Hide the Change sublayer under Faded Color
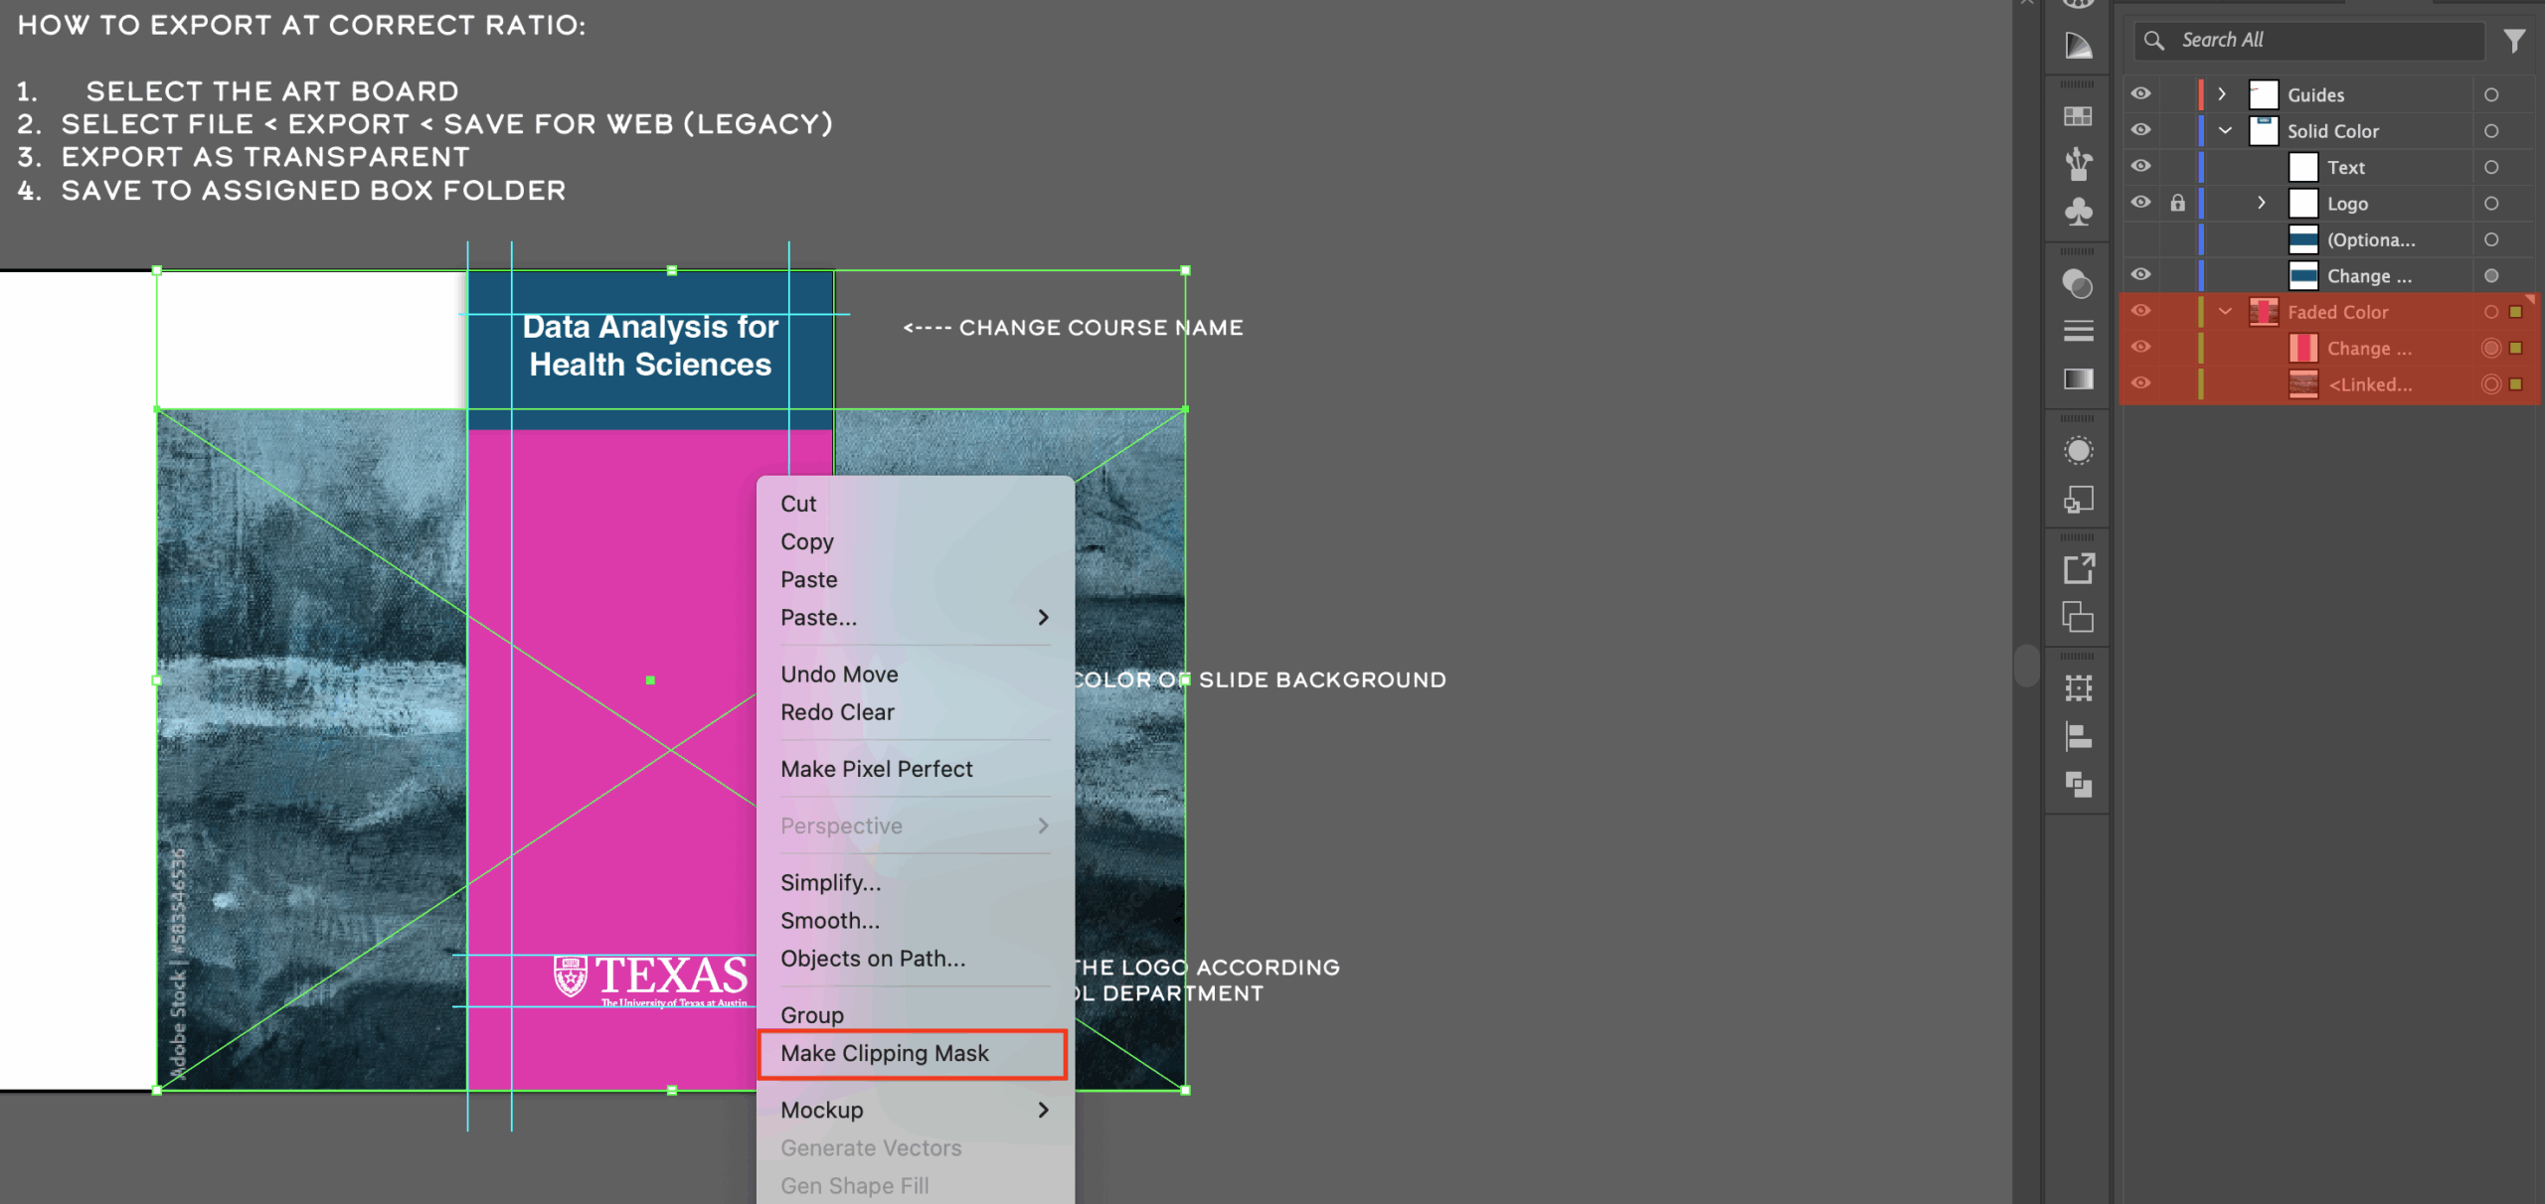 click(2140, 347)
